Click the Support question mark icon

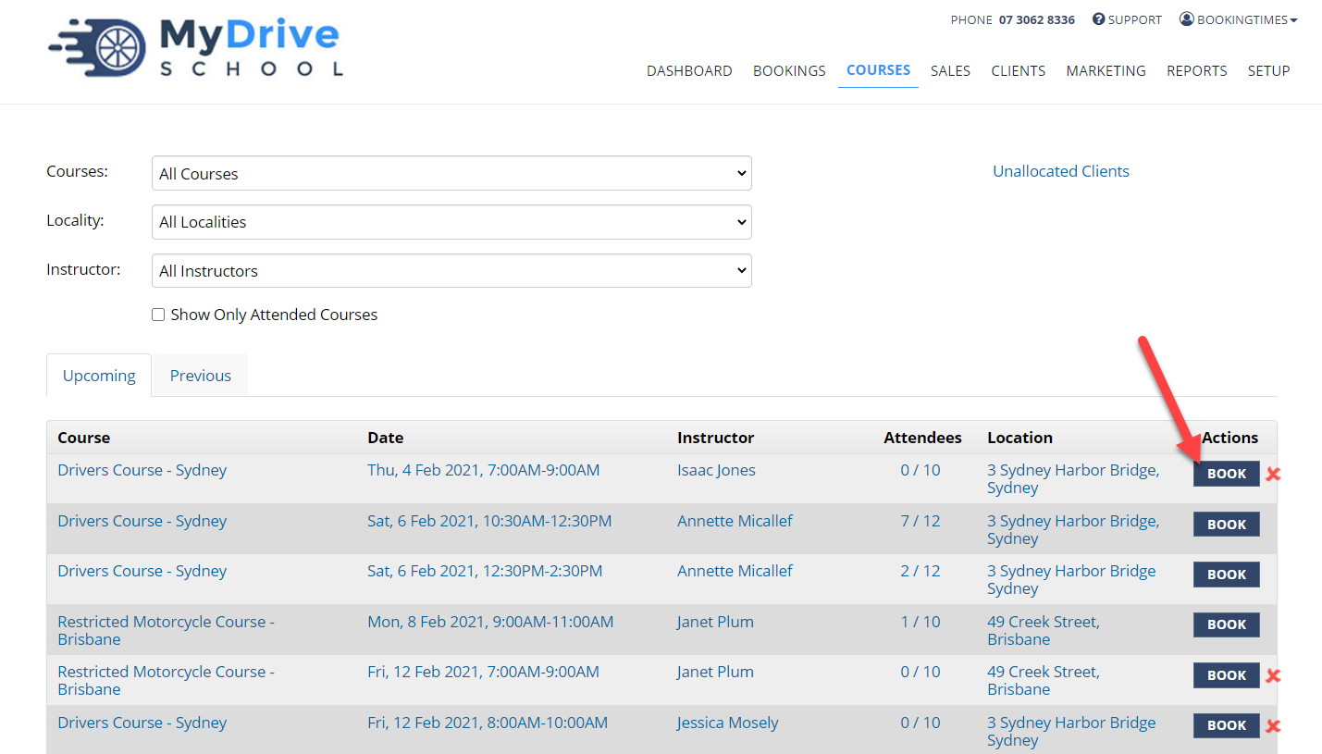[x=1099, y=19]
